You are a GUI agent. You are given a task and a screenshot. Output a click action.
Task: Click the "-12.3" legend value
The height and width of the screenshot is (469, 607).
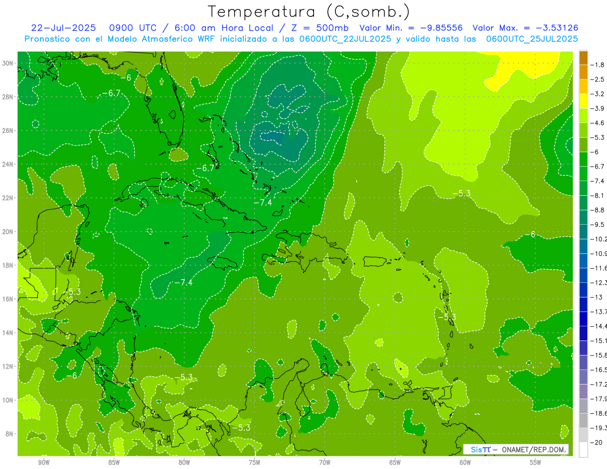pyautogui.click(x=599, y=282)
